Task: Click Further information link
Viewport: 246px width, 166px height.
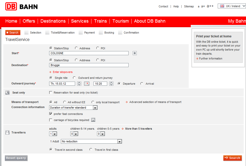Action: 209,58
